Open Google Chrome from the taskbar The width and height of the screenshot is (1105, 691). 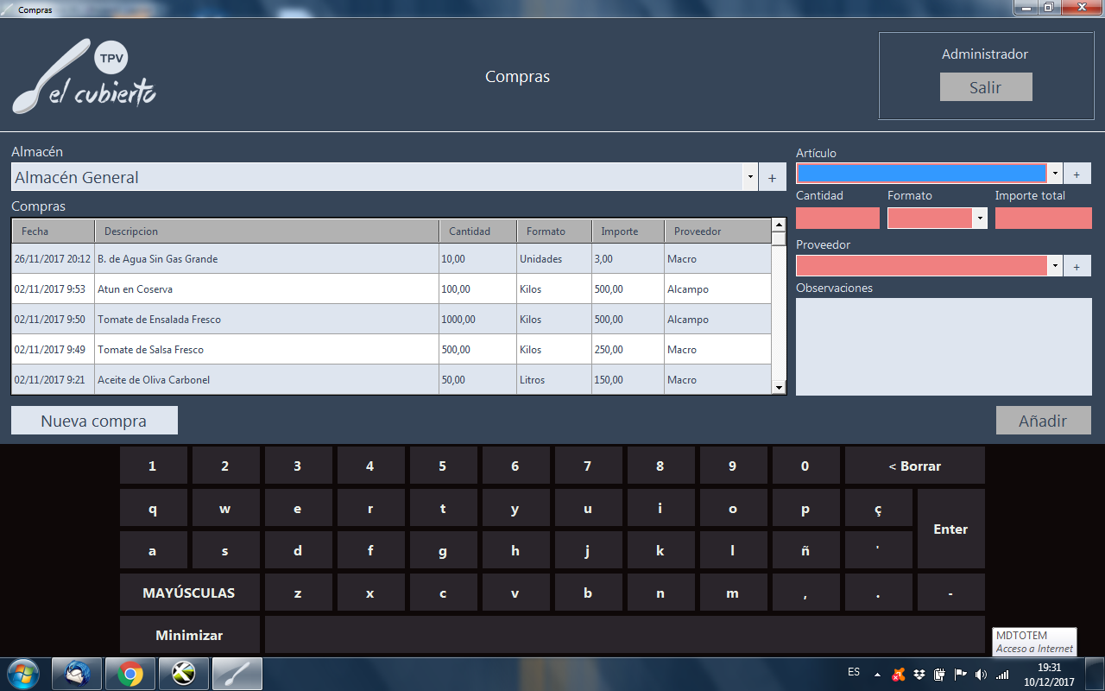(x=130, y=673)
